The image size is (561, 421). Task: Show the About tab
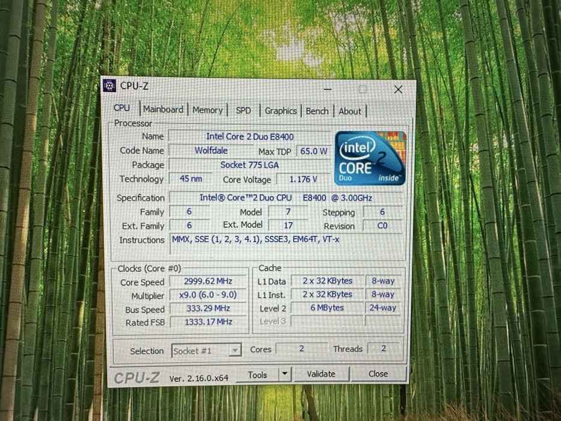pos(350,111)
